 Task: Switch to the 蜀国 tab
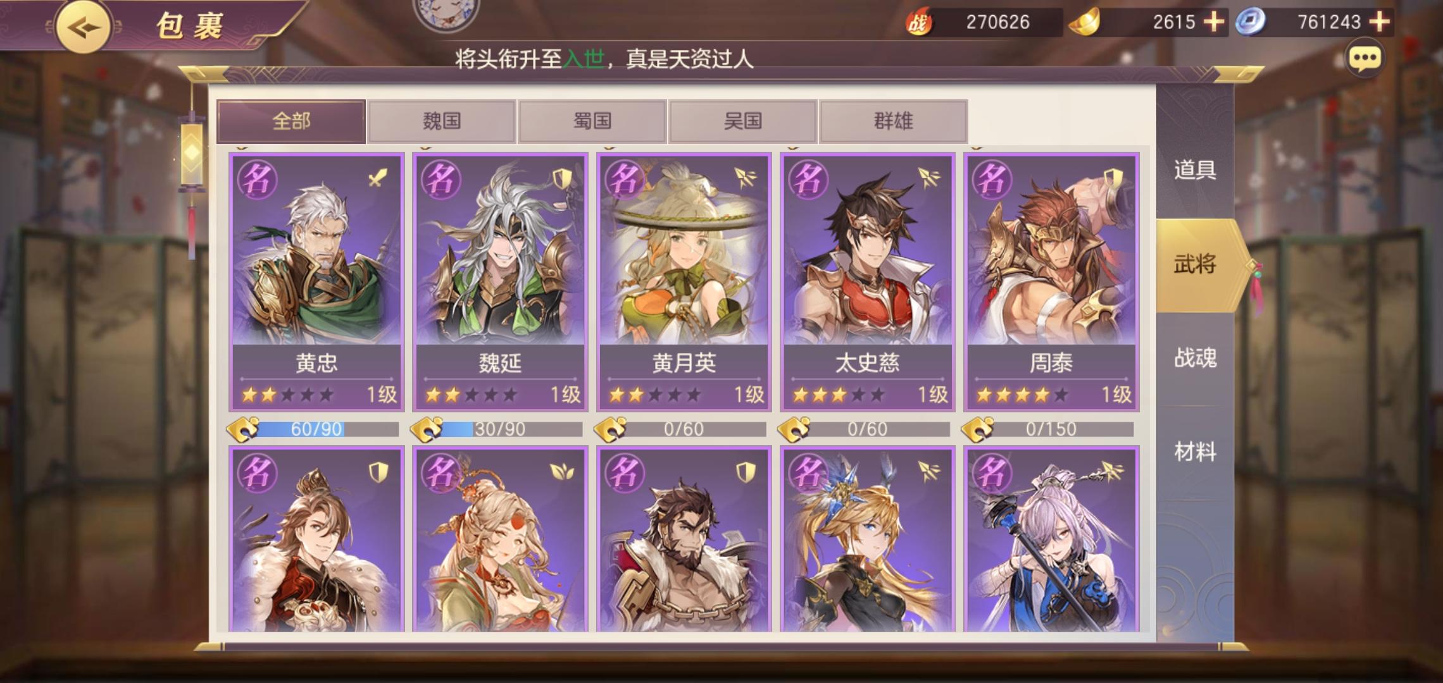click(x=592, y=121)
